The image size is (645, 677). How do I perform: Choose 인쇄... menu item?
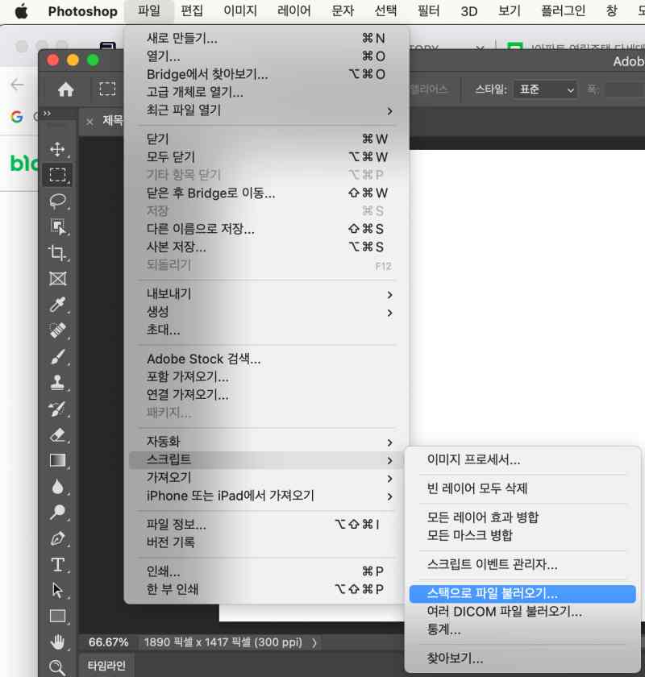[x=266, y=571]
